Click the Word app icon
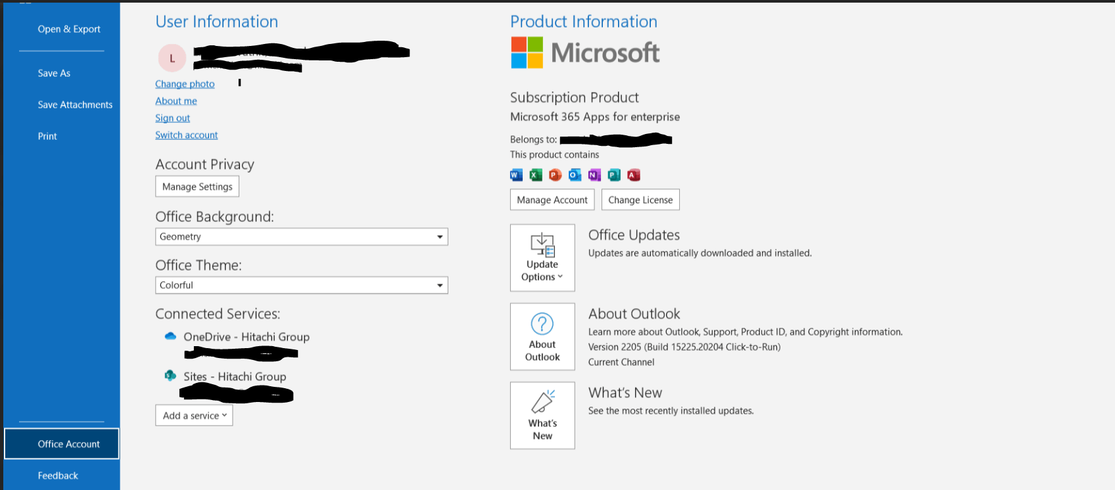The width and height of the screenshot is (1115, 490). click(x=516, y=175)
